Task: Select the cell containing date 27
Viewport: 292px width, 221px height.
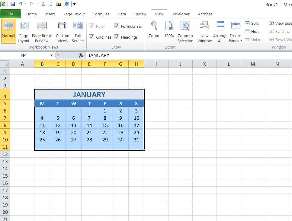Action: tap(74, 140)
